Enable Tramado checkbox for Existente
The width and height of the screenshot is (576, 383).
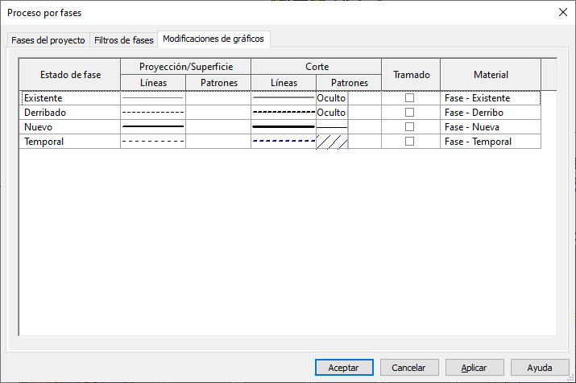click(409, 98)
